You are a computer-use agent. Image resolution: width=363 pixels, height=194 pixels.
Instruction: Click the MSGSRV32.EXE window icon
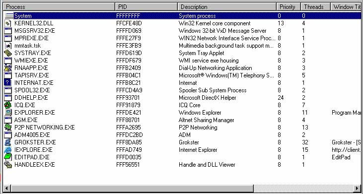pyautogui.click(x=8, y=31)
